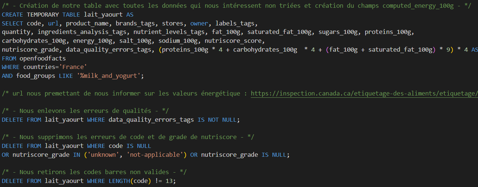Click the IN operator before ('unknown'
Image resolution: width=478 pixels, height=187 pixels.
pyautogui.click(x=77, y=155)
